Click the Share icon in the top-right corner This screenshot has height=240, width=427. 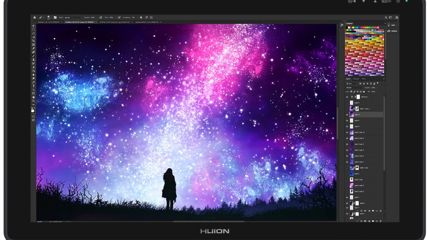[x=397, y=17]
